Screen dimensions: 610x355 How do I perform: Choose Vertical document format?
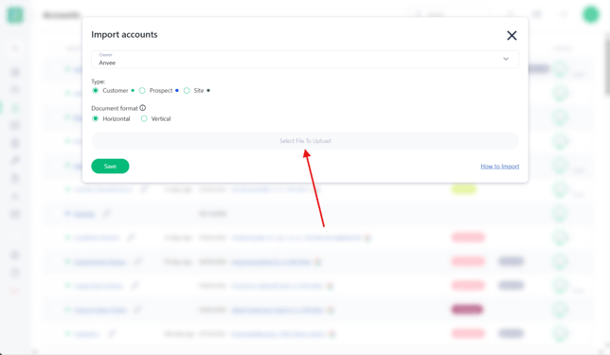pos(144,118)
